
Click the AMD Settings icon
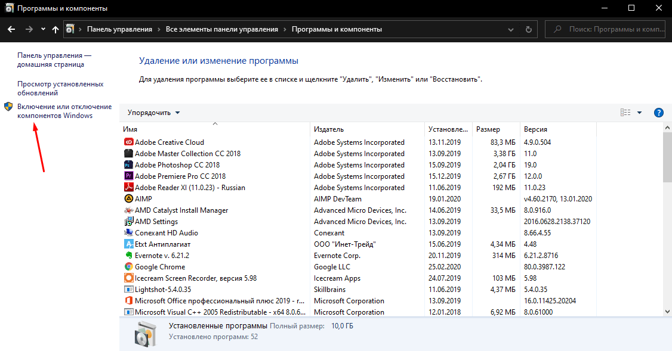click(128, 221)
